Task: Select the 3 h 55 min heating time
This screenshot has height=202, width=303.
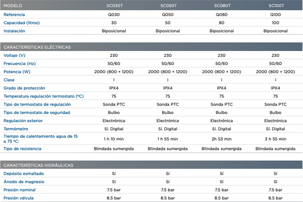Action: [x=276, y=139]
